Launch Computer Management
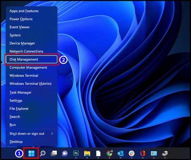This screenshot has width=191, height=160. click(x=32, y=67)
